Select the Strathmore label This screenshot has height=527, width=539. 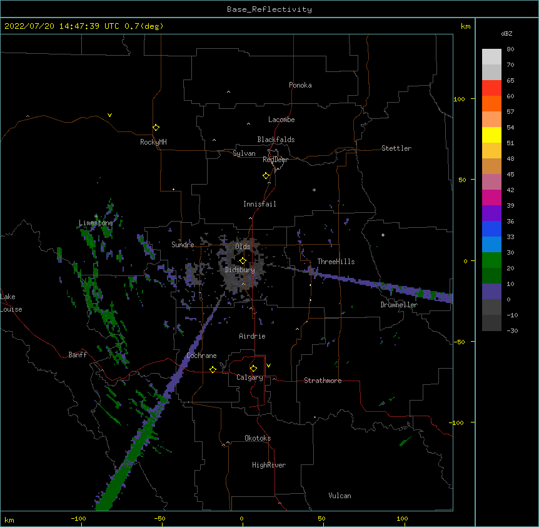[x=323, y=381]
